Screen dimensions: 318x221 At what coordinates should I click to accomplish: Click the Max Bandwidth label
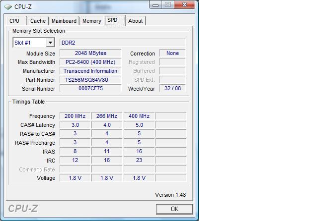pyautogui.click(x=36, y=62)
